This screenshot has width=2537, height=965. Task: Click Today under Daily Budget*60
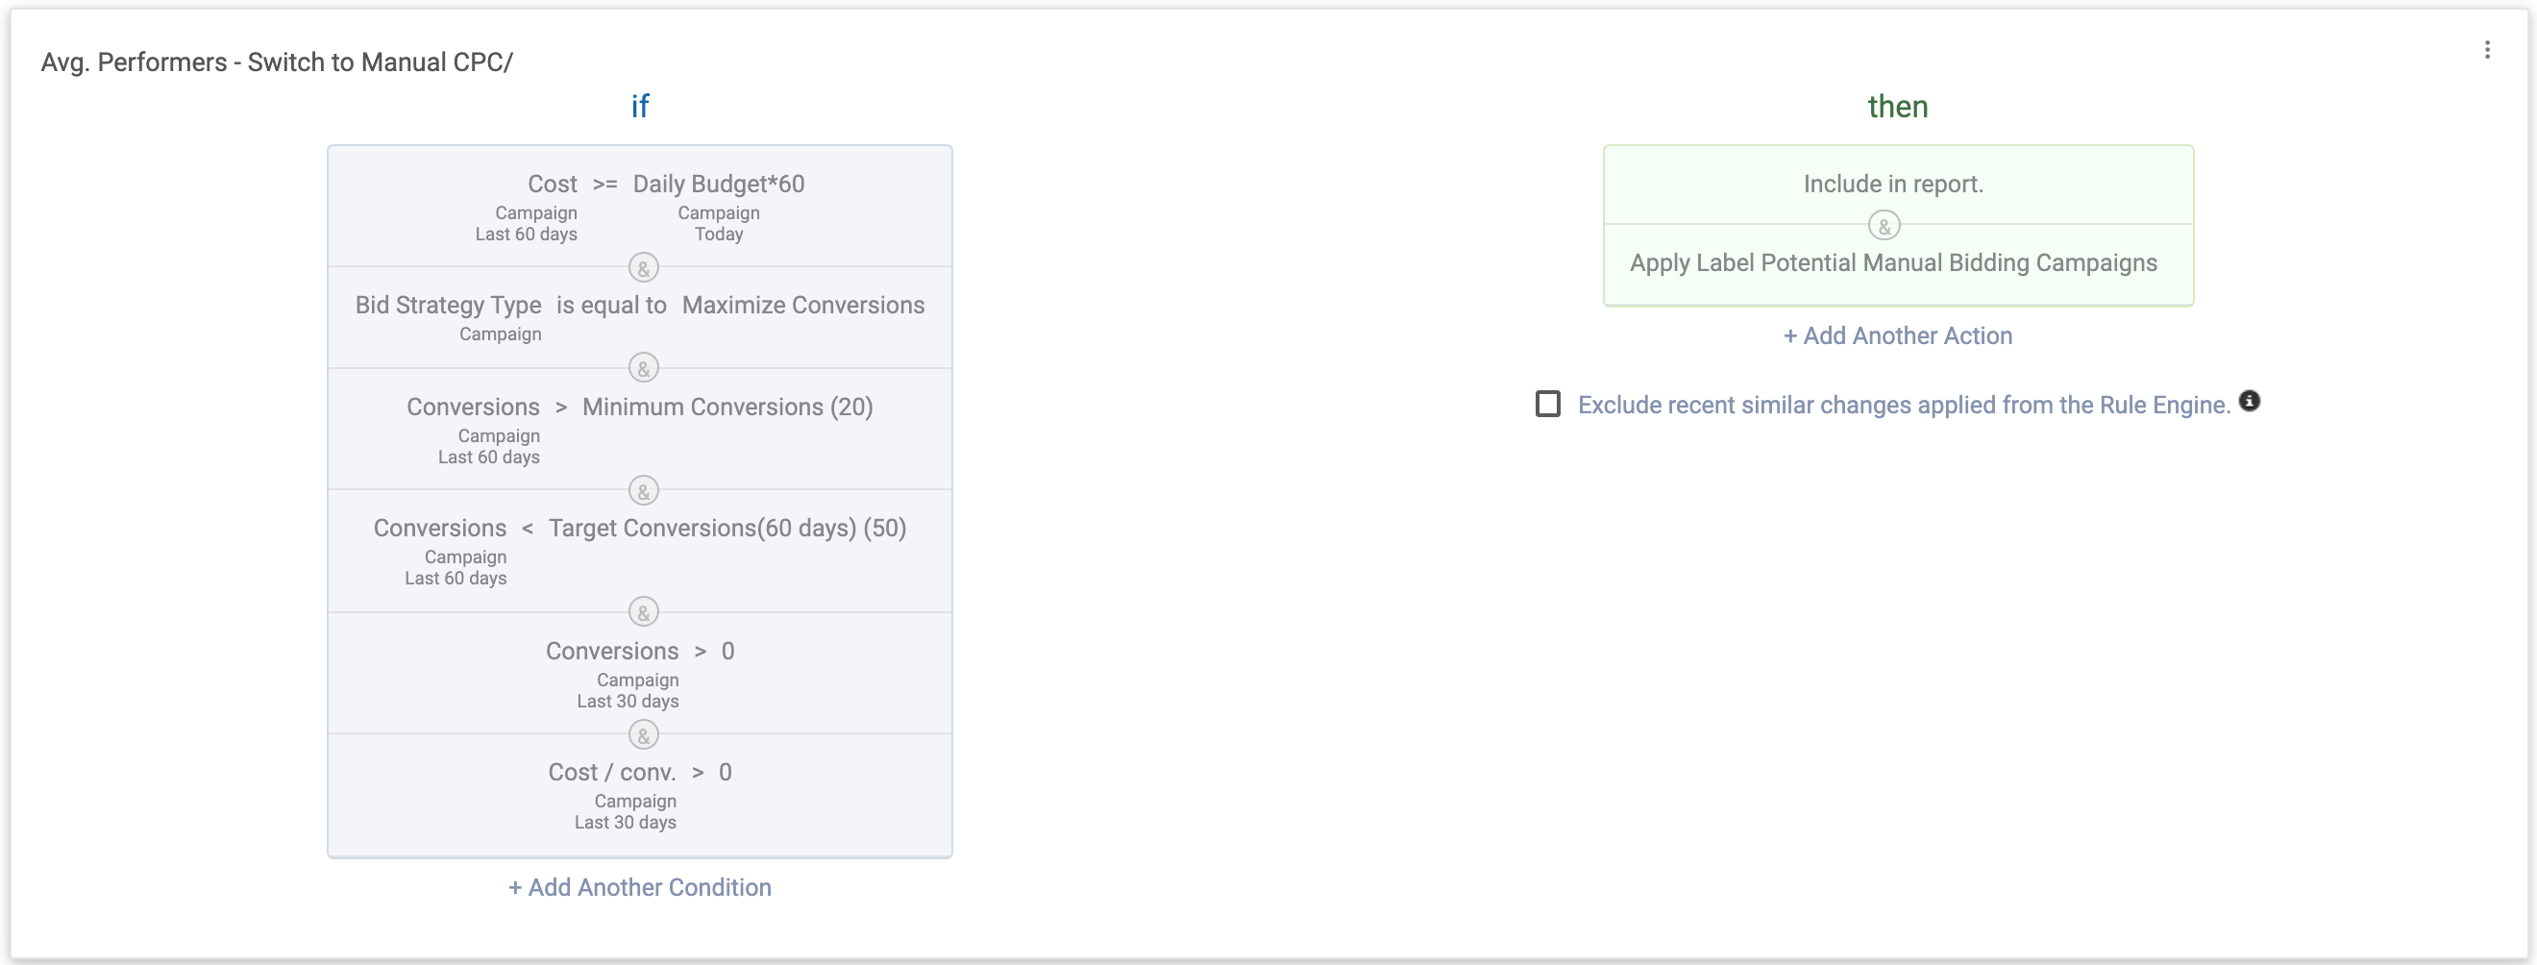click(x=719, y=235)
